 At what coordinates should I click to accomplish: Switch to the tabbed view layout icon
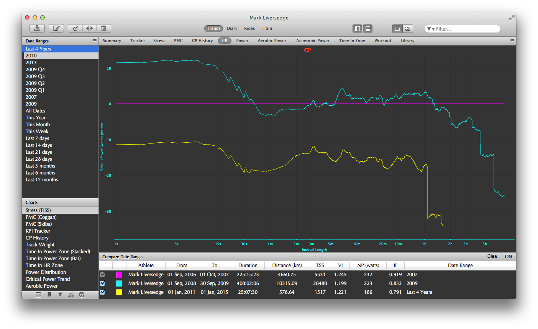(397, 29)
